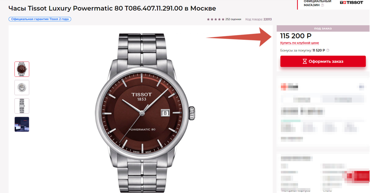Select the bracelet view thumbnail
Viewport: 370px width, 193px height.
(x=22, y=106)
